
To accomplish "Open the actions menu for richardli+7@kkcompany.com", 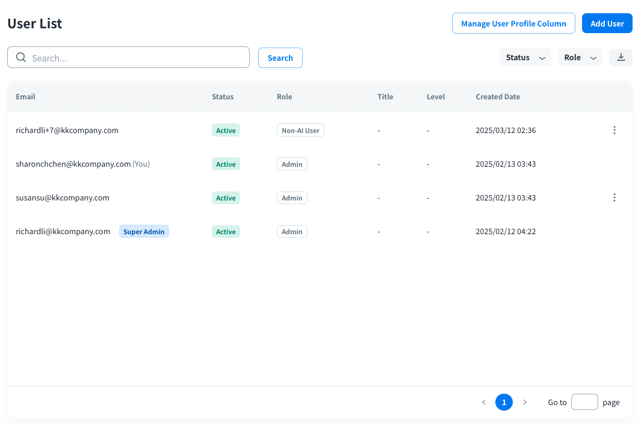I will coord(614,130).
